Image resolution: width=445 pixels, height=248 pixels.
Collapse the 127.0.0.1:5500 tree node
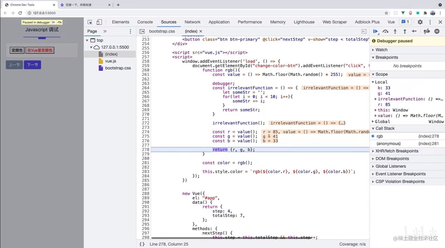point(91,47)
